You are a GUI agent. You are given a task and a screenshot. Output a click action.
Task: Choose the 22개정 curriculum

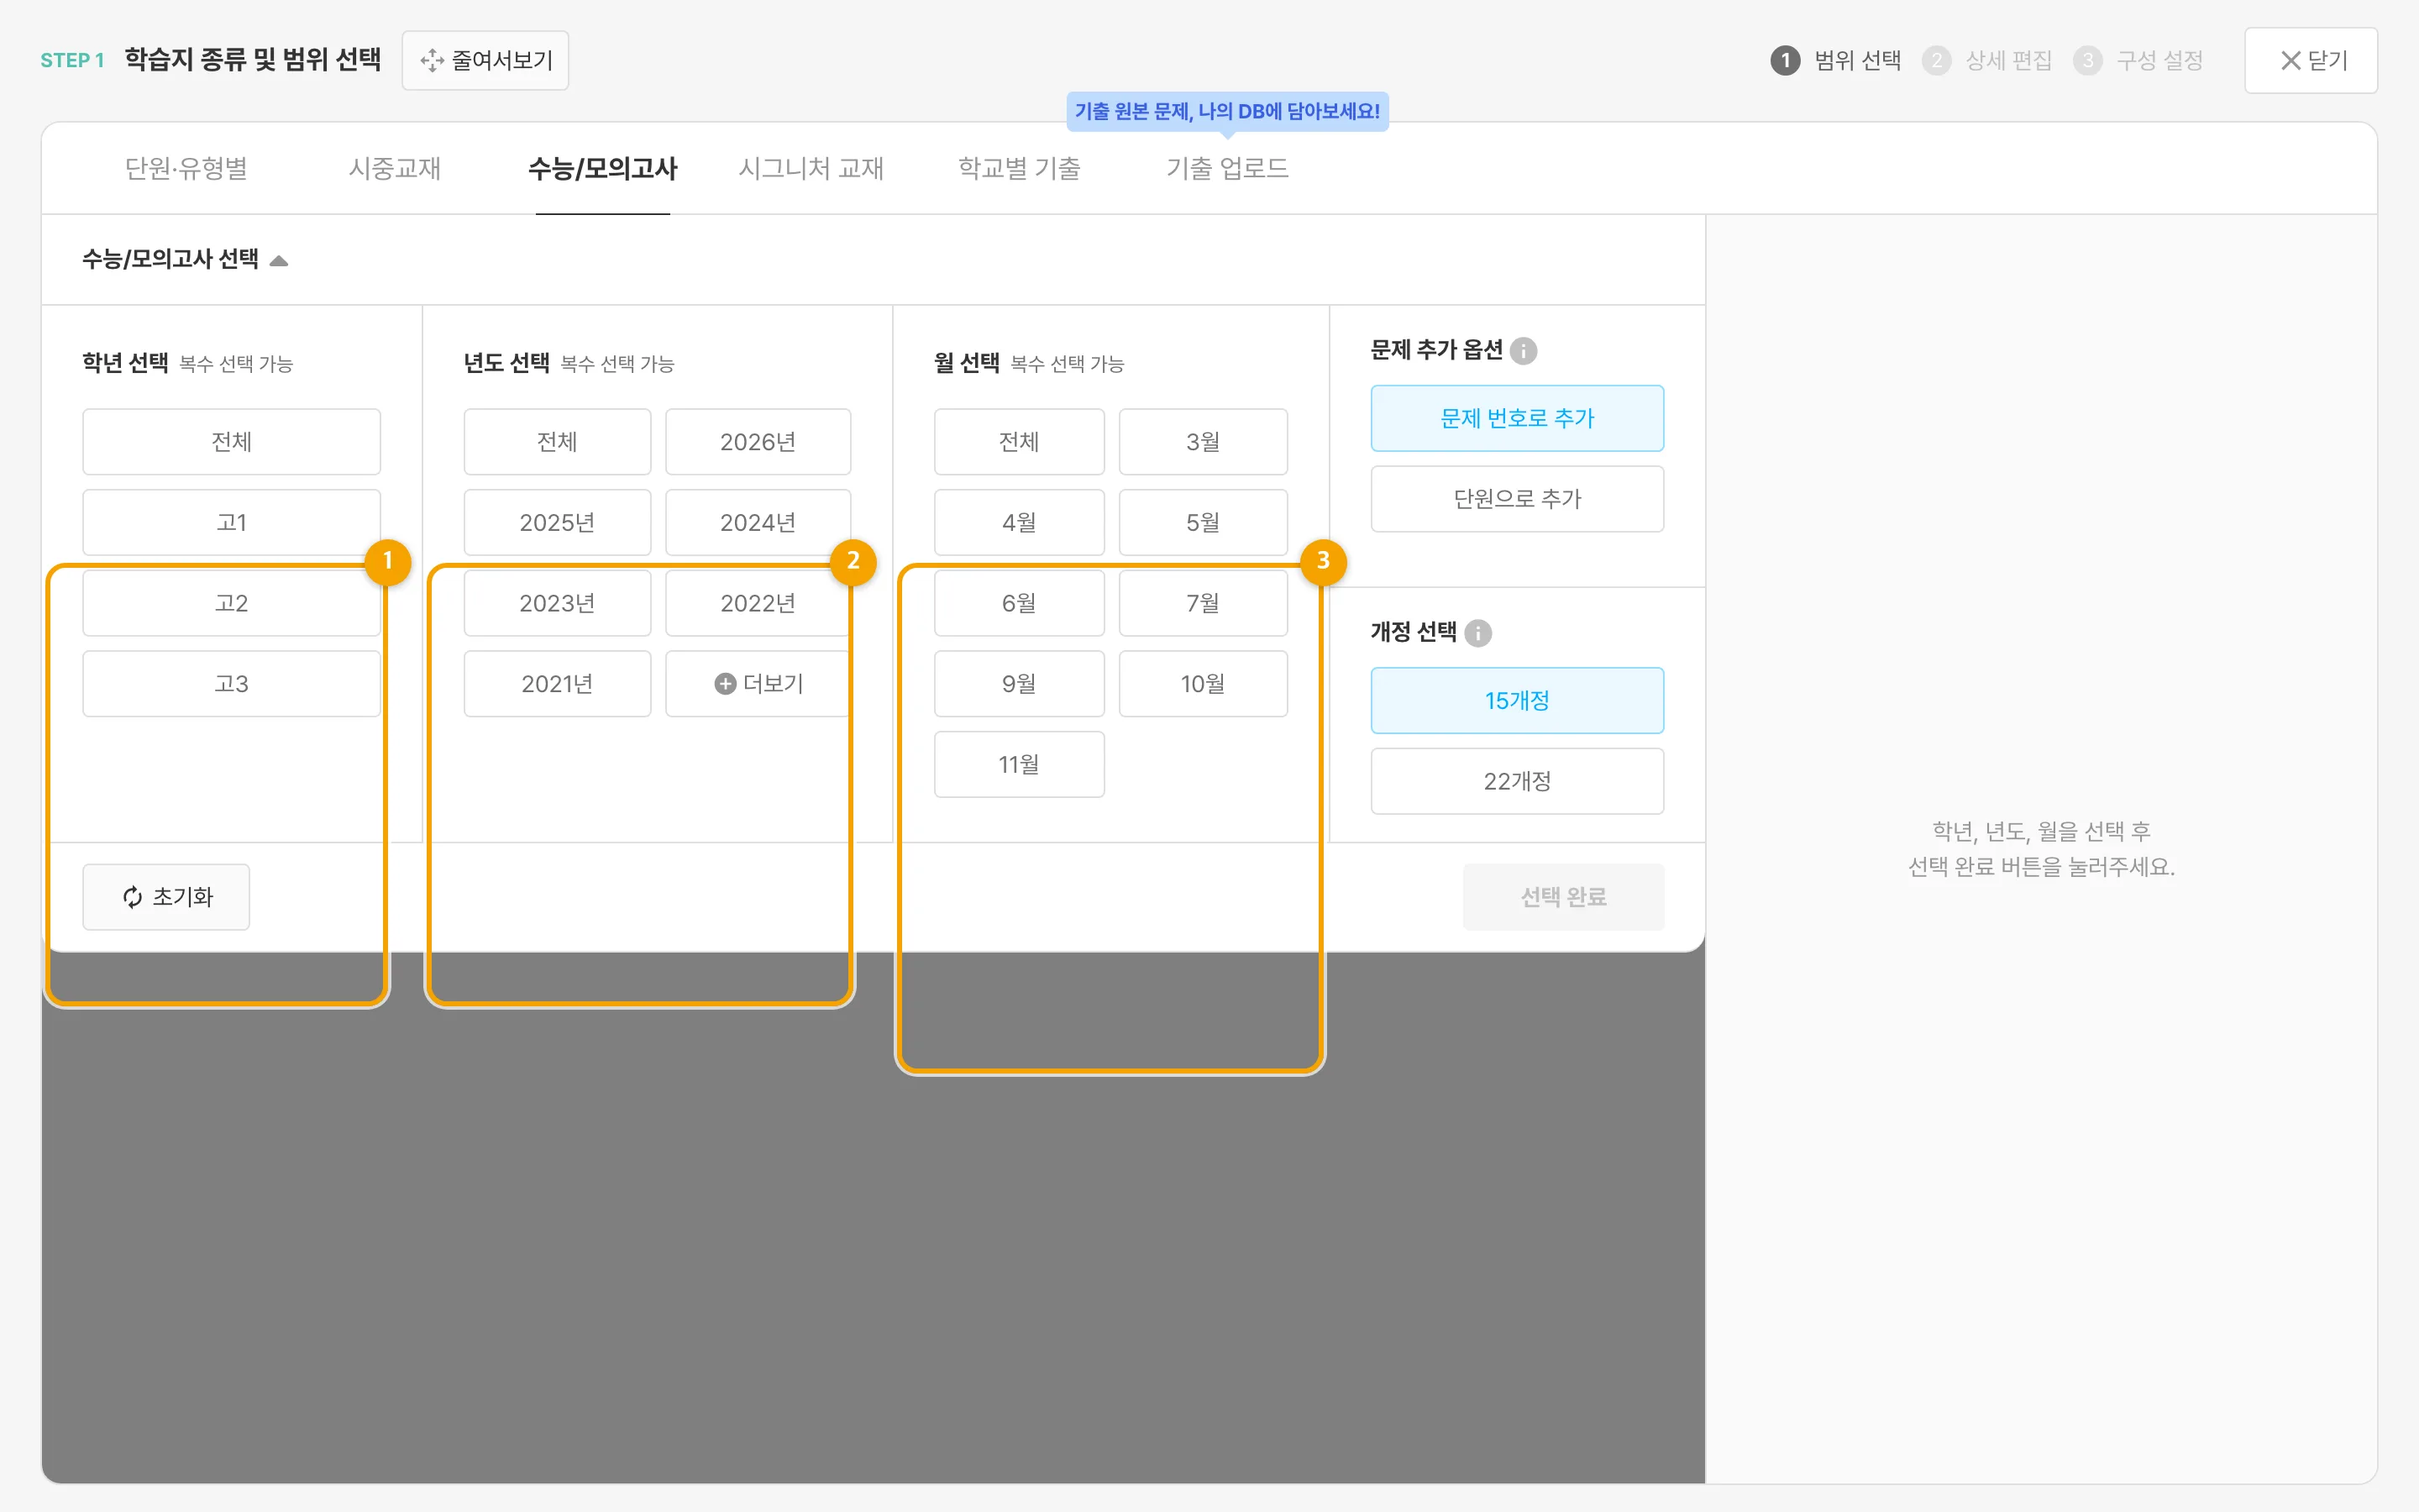click(x=1518, y=782)
